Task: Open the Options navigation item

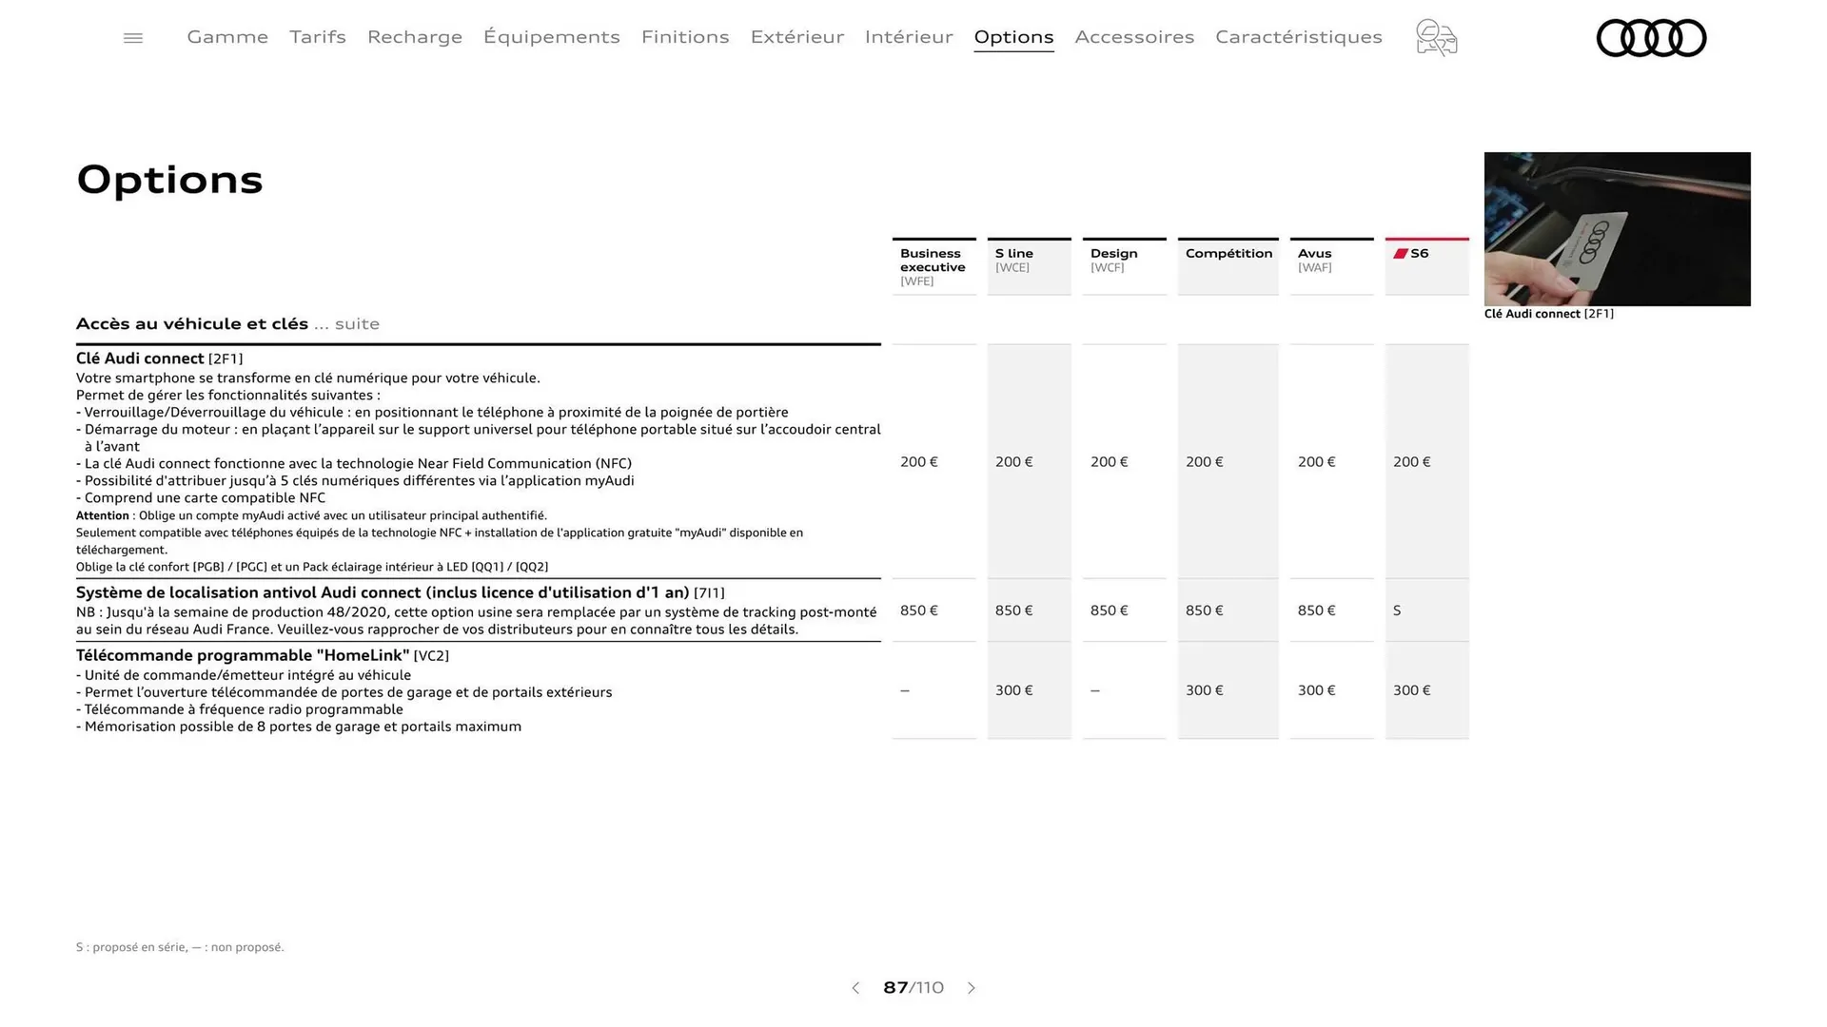Action: (x=1013, y=37)
